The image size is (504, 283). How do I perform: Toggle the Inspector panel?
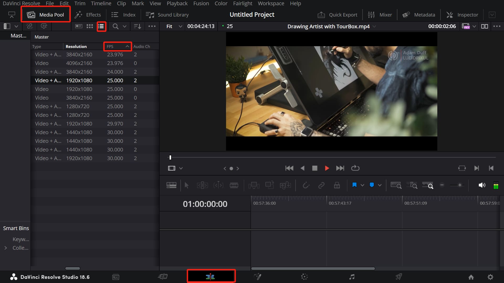pyautogui.click(x=462, y=15)
